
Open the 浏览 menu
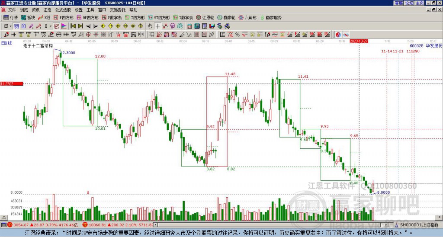(24, 10)
